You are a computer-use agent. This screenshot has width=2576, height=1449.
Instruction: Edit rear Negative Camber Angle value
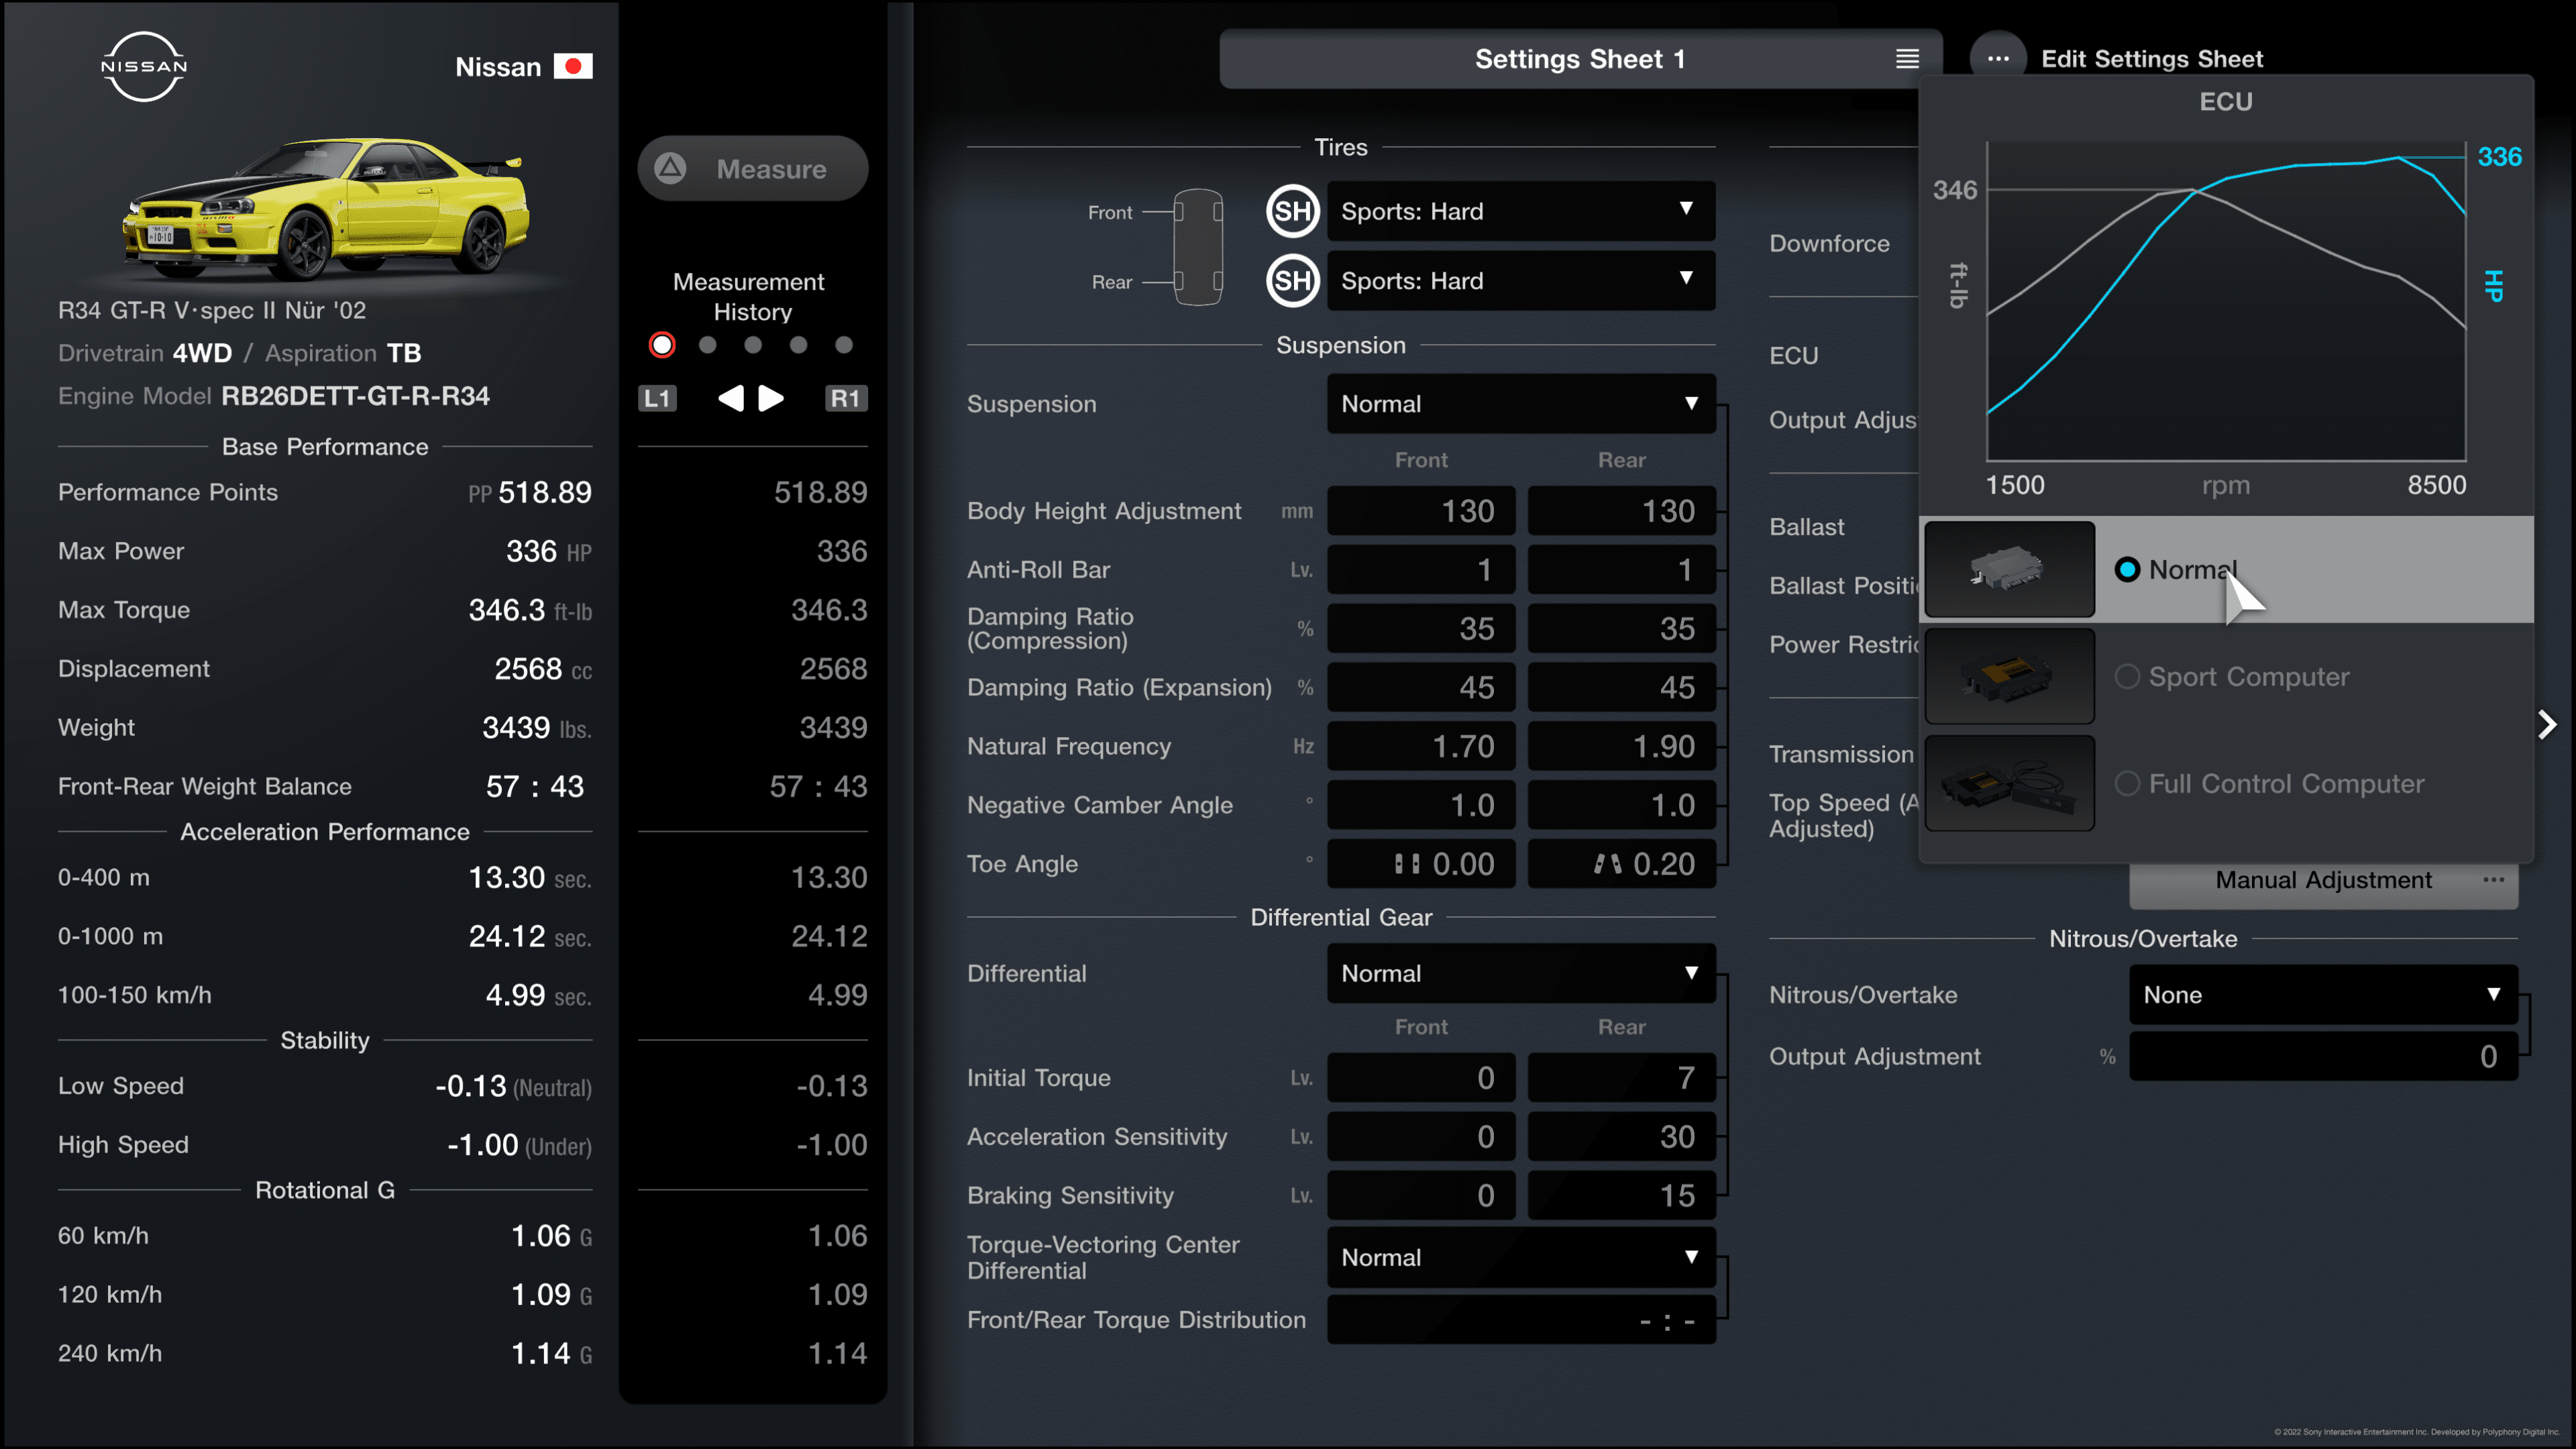pyautogui.click(x=1621, y=805)
